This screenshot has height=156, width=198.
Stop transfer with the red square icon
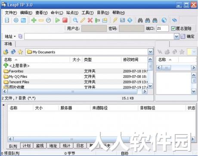click(65, 20)
